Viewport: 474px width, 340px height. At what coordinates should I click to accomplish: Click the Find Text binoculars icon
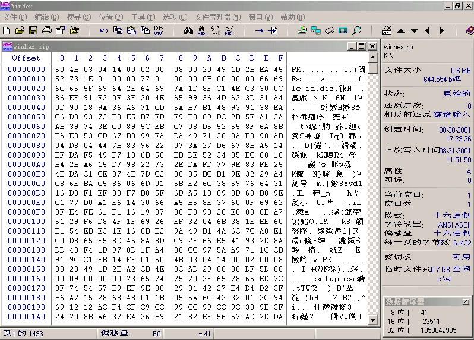click(x=189, y=30)
